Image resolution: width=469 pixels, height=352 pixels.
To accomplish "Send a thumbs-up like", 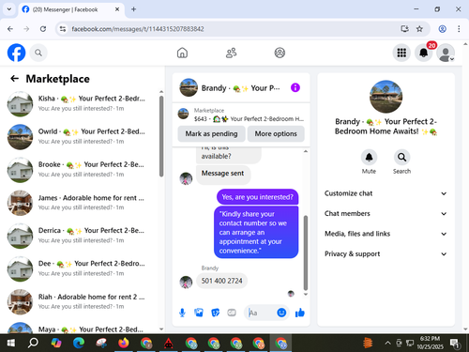I will (300, 313).
